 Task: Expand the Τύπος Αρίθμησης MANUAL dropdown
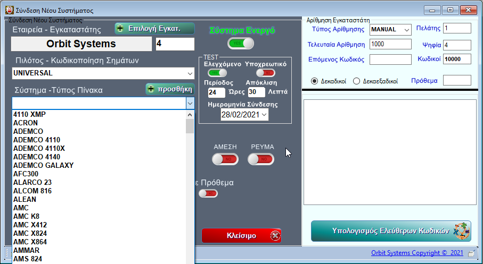pos(407,29)
